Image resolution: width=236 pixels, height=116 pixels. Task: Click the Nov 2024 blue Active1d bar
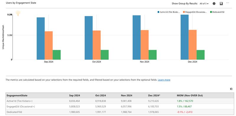pos(137,37)
